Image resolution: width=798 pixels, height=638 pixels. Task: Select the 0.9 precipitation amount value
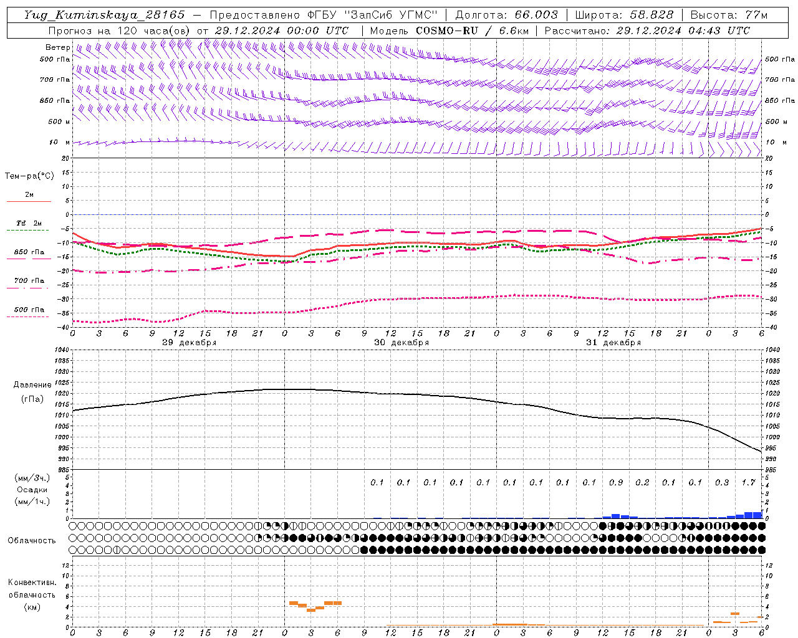[616, 482]
